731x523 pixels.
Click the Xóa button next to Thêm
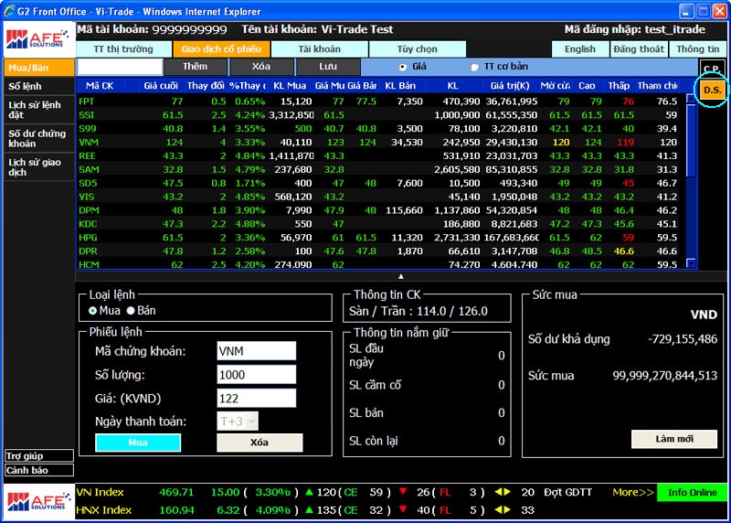[x=261, y=67]
